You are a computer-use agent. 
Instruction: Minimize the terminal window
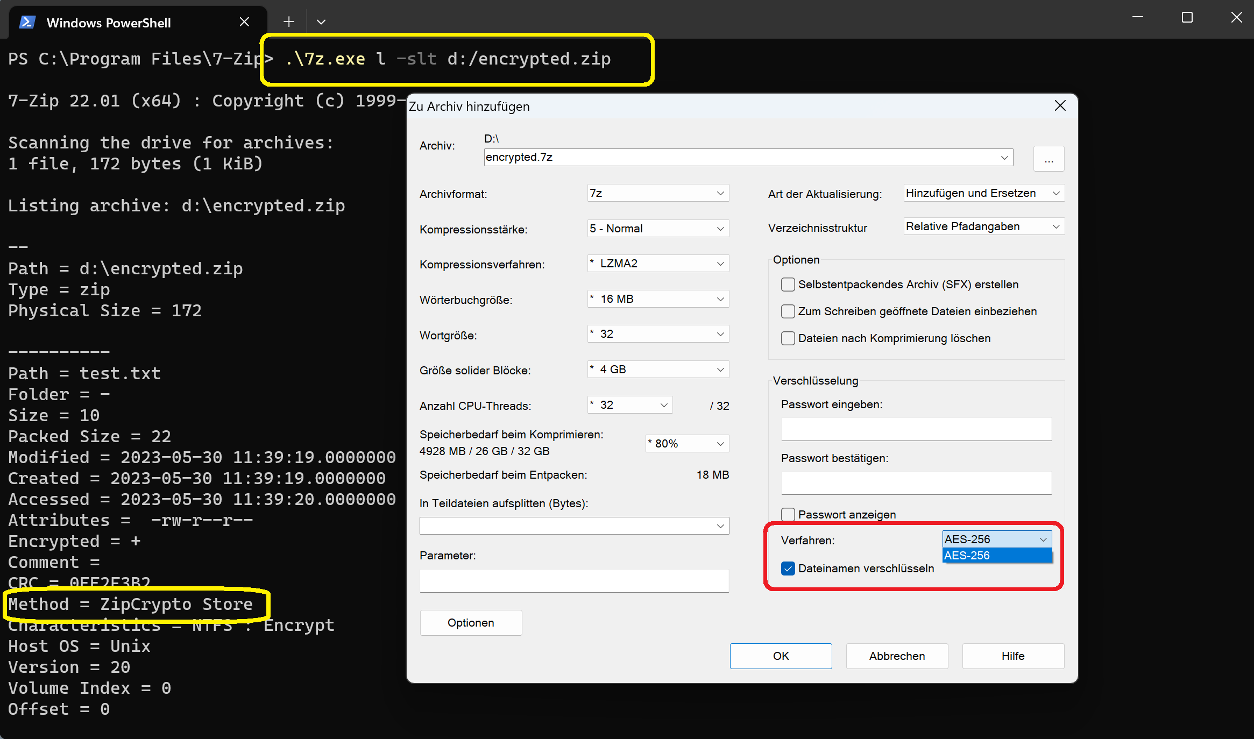click(1137, 18)
